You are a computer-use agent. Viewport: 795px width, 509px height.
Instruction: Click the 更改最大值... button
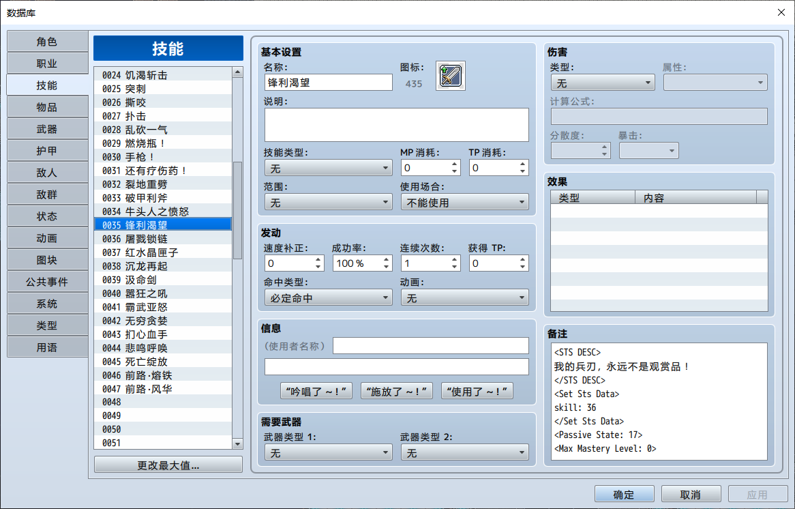point(168,465)
